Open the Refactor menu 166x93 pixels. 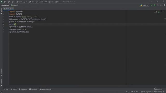[x=31, y=2]
